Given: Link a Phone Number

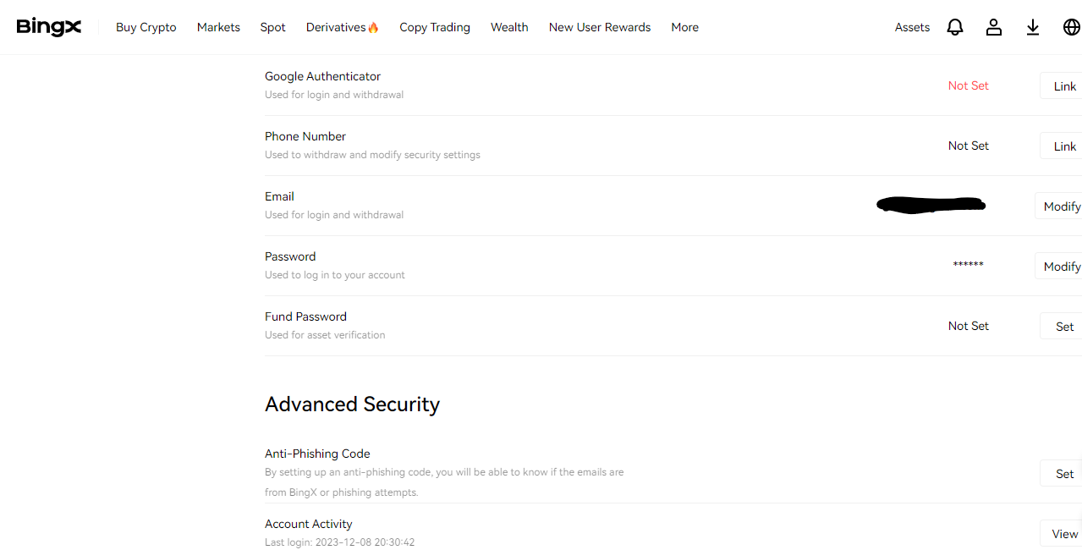Looking at the screenshot, I should click(x=1064, y=146).
